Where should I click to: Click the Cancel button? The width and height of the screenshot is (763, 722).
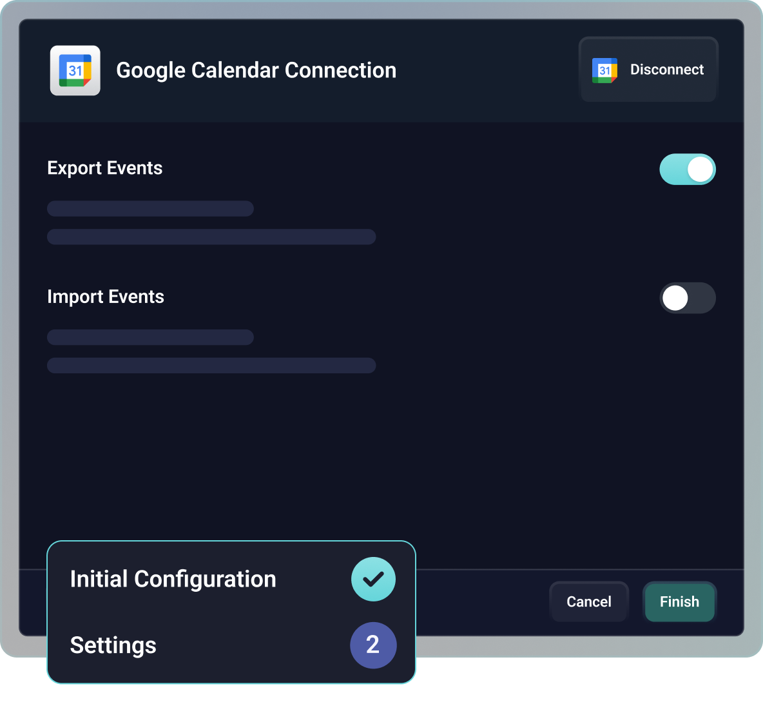(589, 601)
